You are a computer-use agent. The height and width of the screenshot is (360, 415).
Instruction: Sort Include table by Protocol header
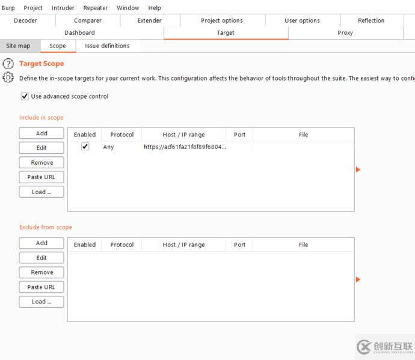(x=121, y=135)
